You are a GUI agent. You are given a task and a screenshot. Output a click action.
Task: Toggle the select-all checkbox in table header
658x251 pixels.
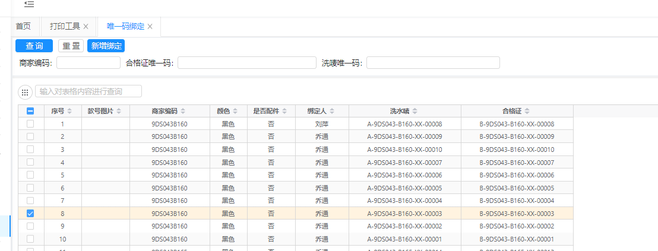30,111
